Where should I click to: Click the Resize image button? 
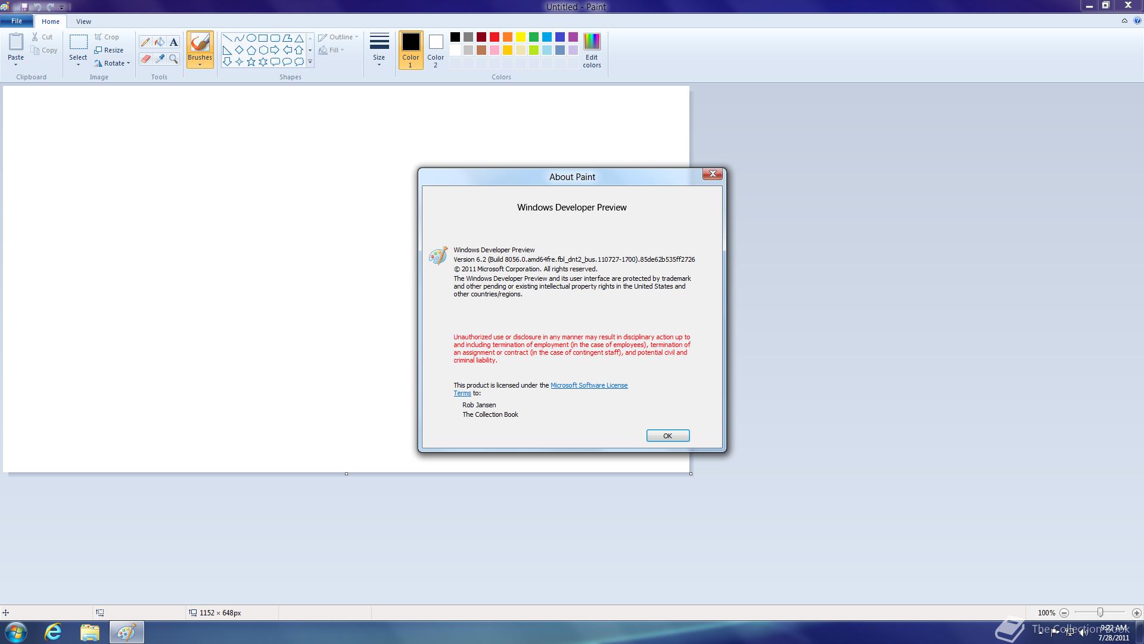pyautogui.click(x=109, y=50)
